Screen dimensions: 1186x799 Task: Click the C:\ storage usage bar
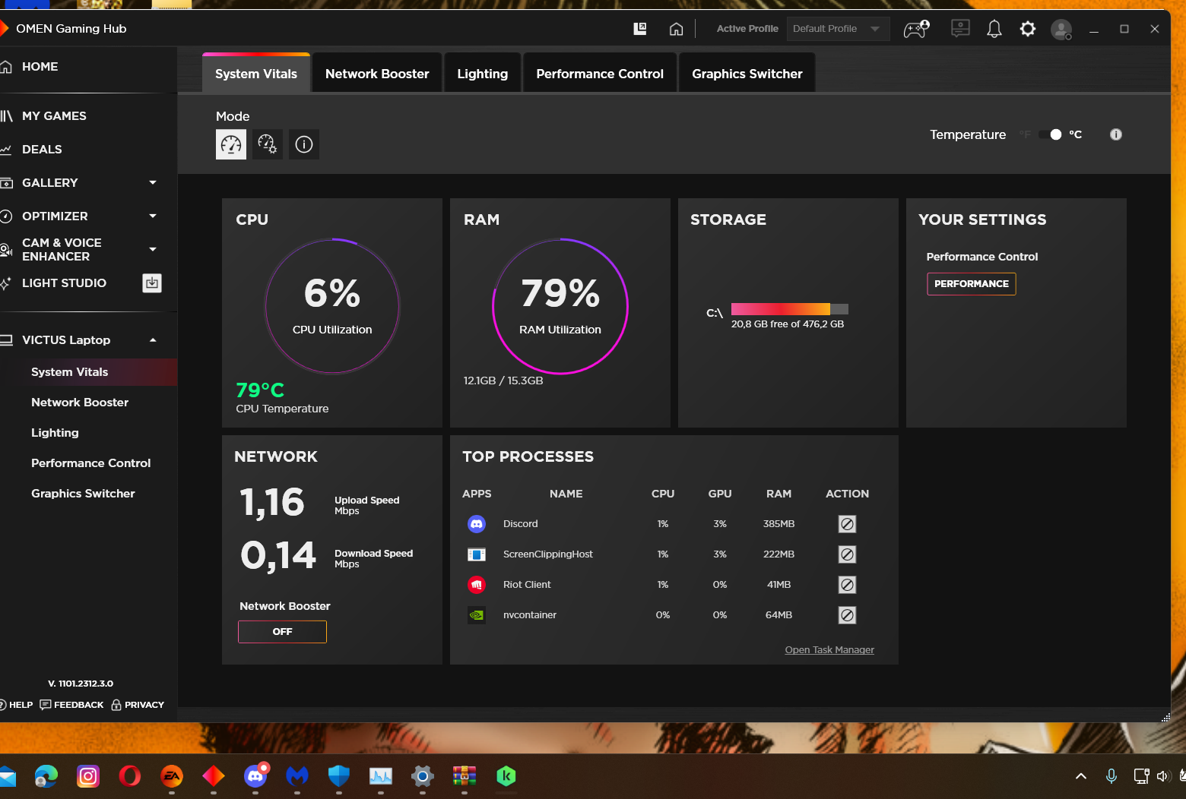pyautogui.click(x=789, y=309)
